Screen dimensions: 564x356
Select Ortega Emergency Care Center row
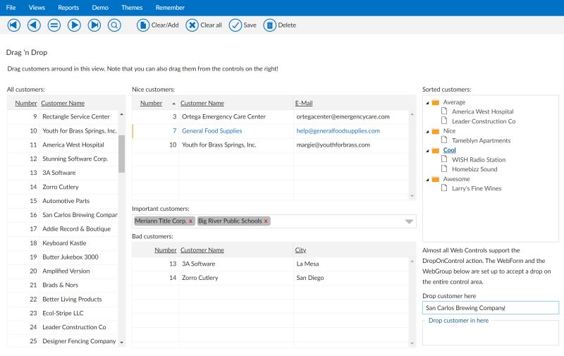point(271,117)
